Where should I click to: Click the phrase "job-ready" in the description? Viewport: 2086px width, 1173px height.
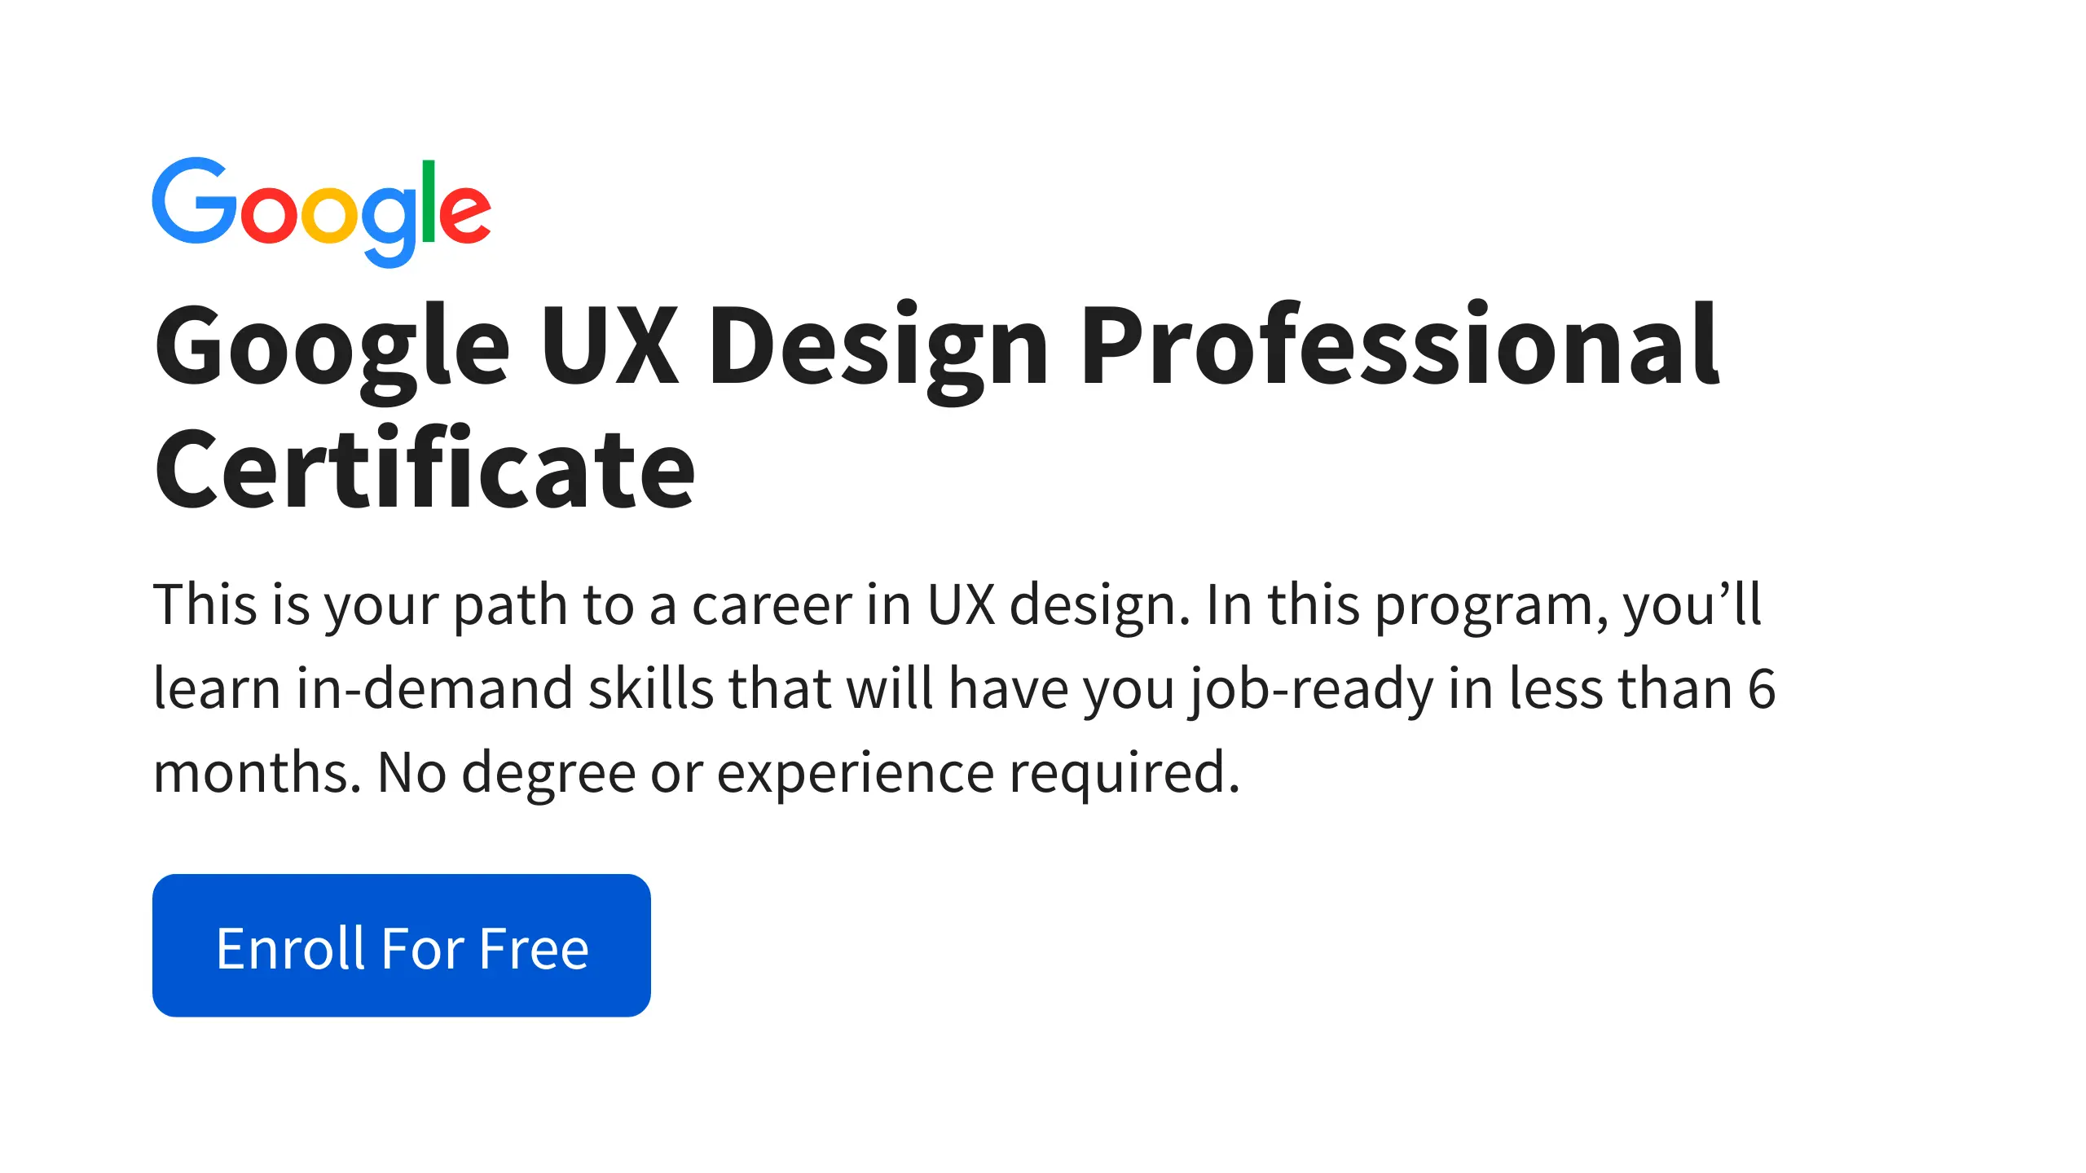tap(1310, 689)
